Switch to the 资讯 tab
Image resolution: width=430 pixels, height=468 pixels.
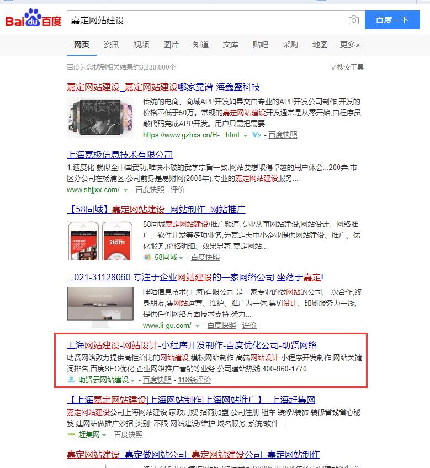pos(112,45)
